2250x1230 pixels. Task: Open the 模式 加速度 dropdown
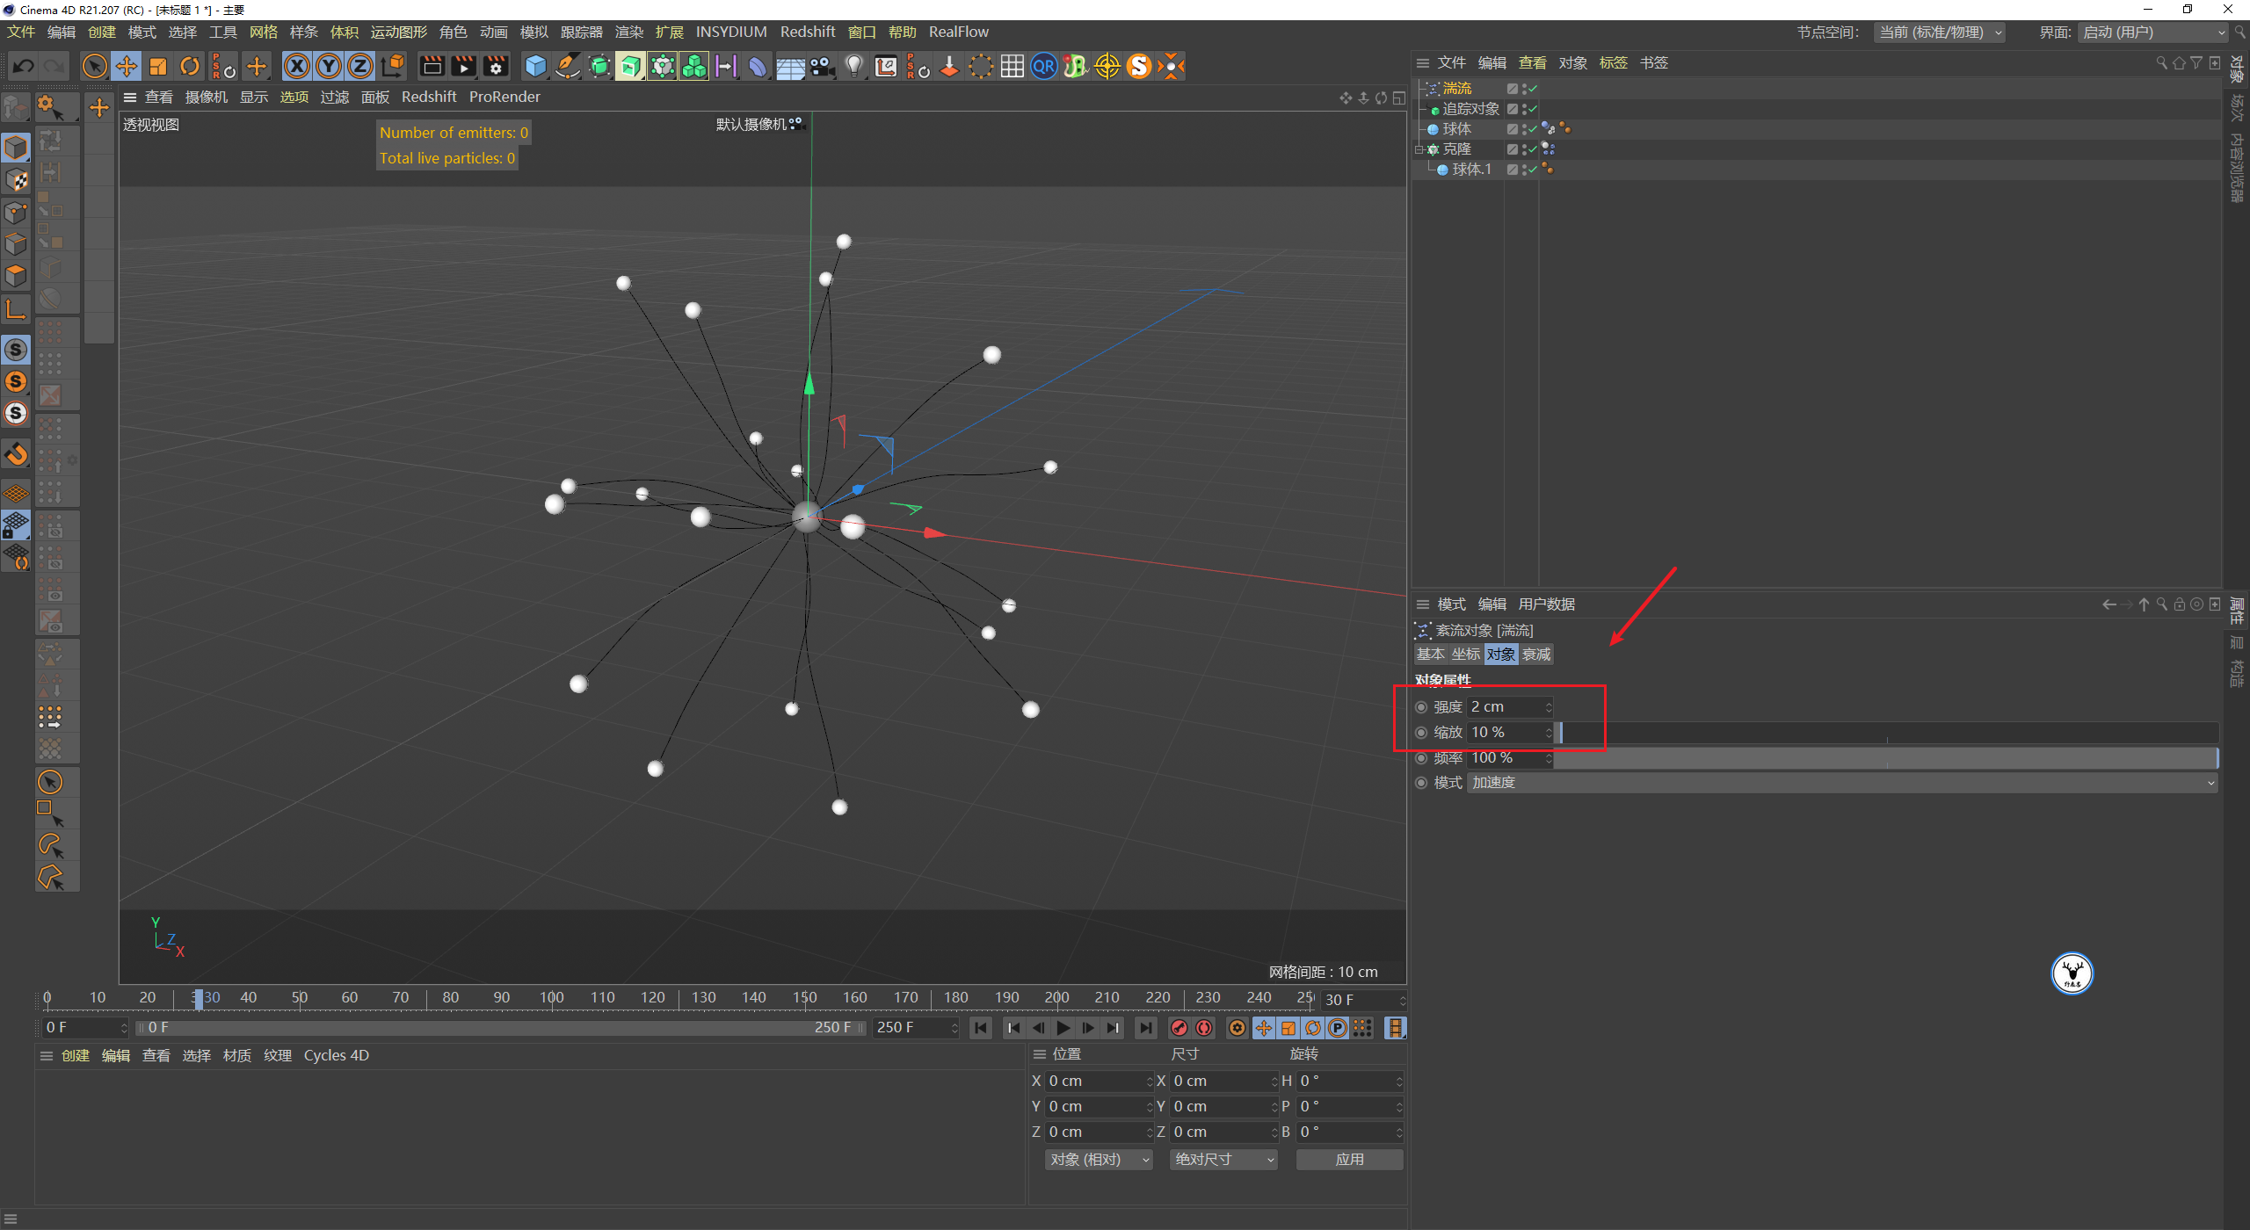point(1843,783)
